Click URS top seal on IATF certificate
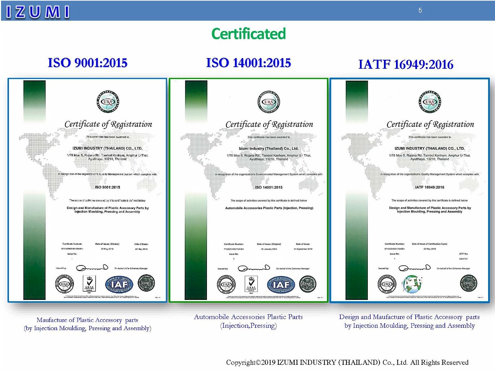The image size is (495, 371). click(430, 102)
